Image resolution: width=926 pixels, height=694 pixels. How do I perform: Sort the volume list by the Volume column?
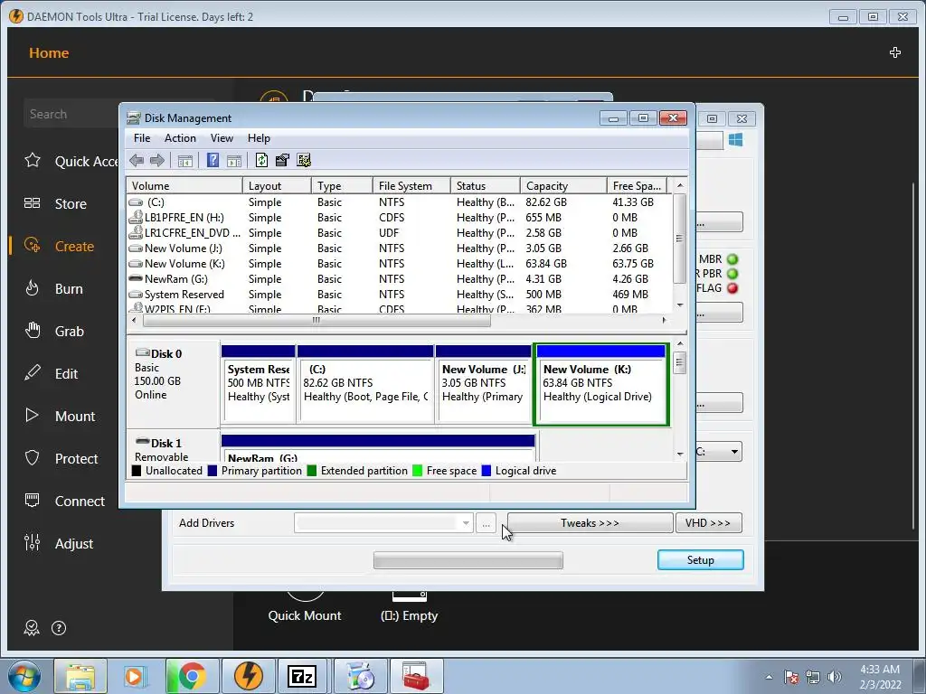(184, 185)
